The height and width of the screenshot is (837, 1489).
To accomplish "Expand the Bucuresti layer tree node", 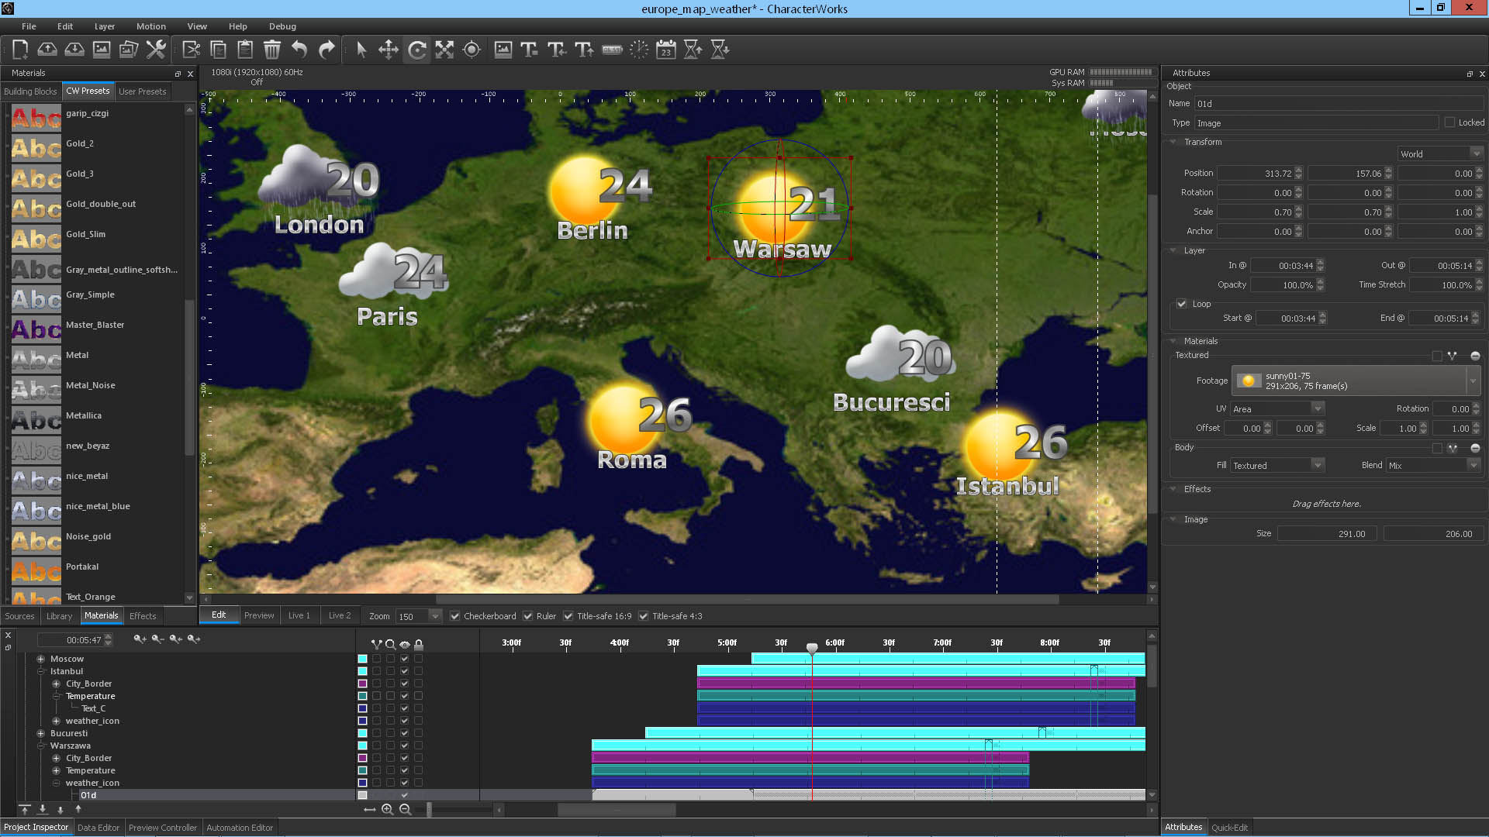I will pyautogui.click(x=40, y=733).
